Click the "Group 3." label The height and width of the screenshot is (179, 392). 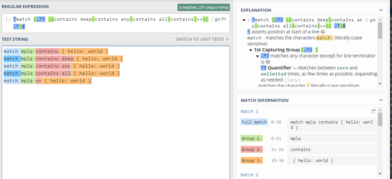click(x=251, y=160)
